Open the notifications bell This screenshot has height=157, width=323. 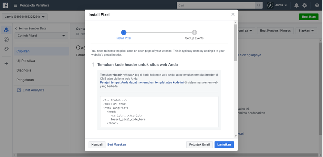(297, 5)
